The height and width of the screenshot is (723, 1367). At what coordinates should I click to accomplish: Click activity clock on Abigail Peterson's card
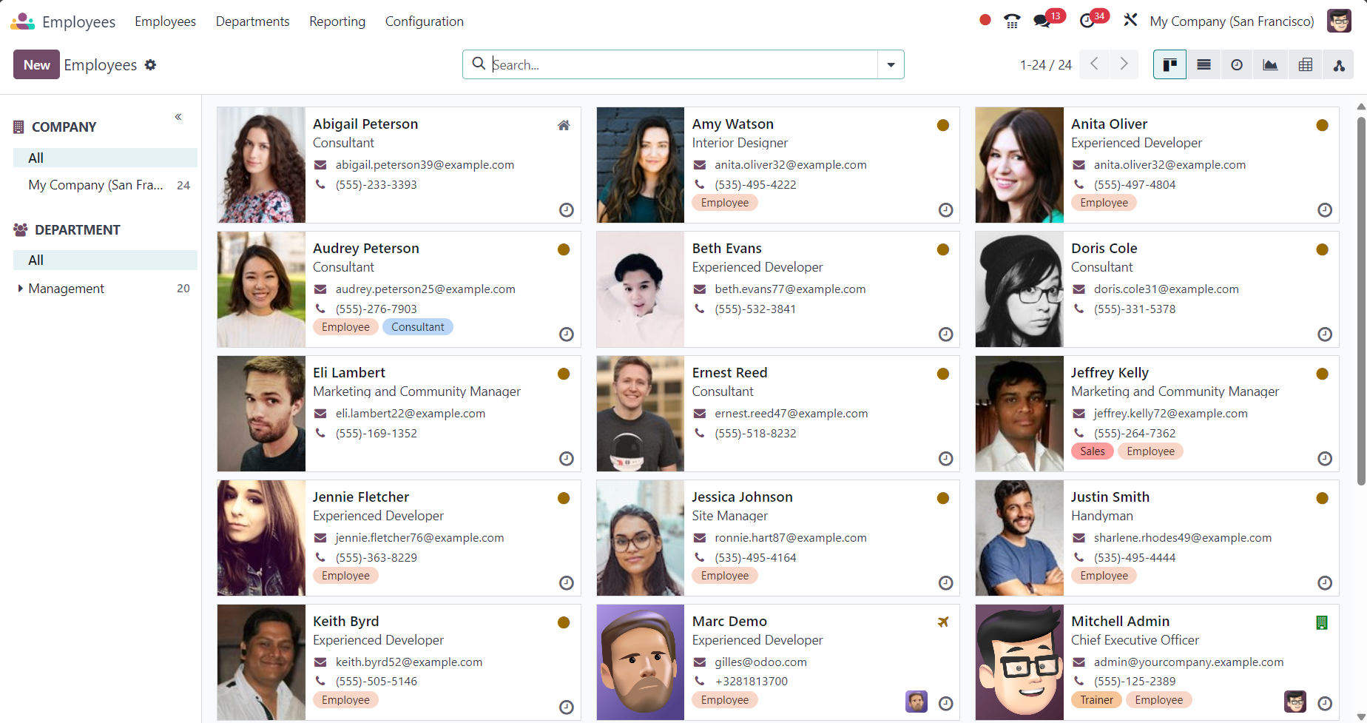566,210
